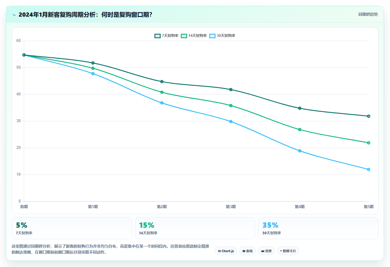
Task: Click the 7天复购率 legend label text
Action: [170, 36]
